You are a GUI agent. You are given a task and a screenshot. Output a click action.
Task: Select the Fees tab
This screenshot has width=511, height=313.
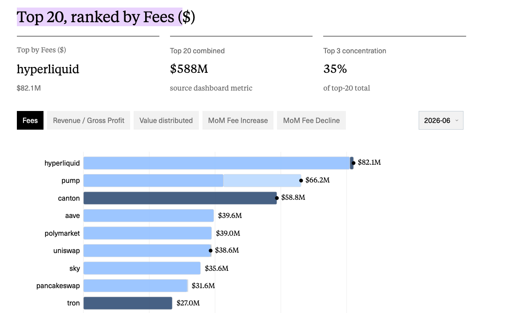pyautogui.click(x=30, y=120)
